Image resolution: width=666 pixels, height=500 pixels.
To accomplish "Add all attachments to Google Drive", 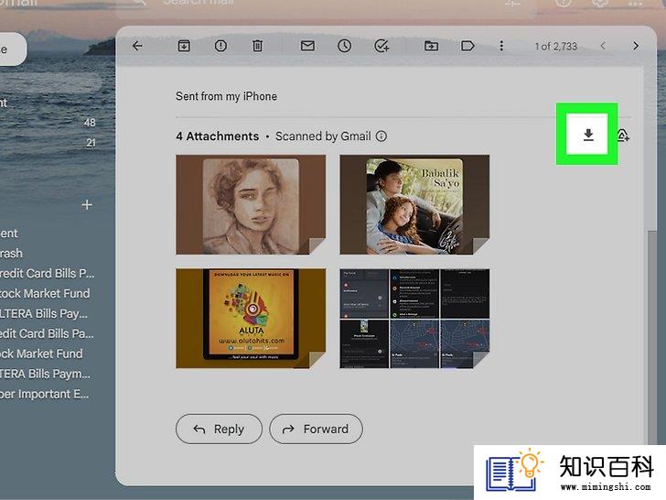I will 623,136.
